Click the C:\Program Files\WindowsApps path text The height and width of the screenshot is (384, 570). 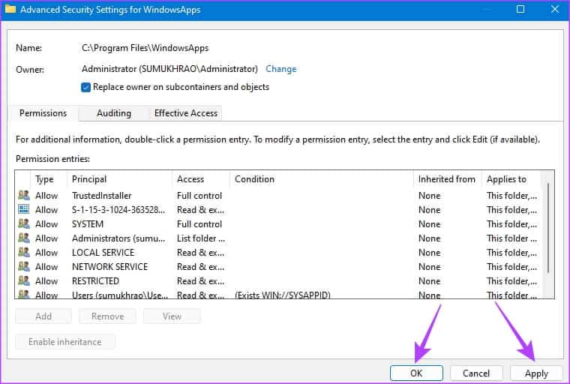[145, 48]
